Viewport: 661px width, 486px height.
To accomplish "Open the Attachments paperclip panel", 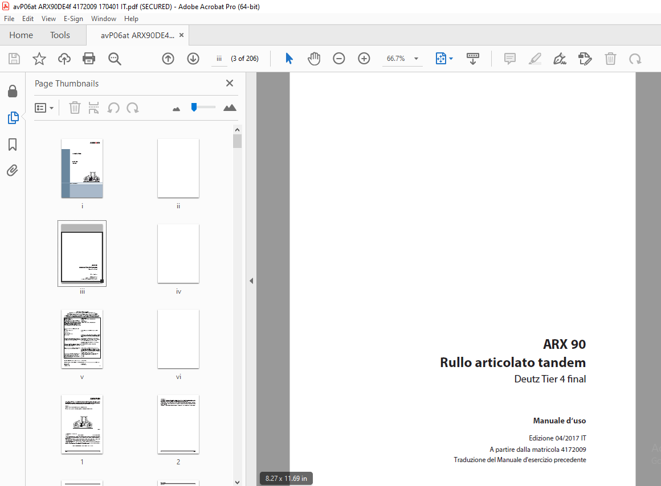I will coord(12,171).
